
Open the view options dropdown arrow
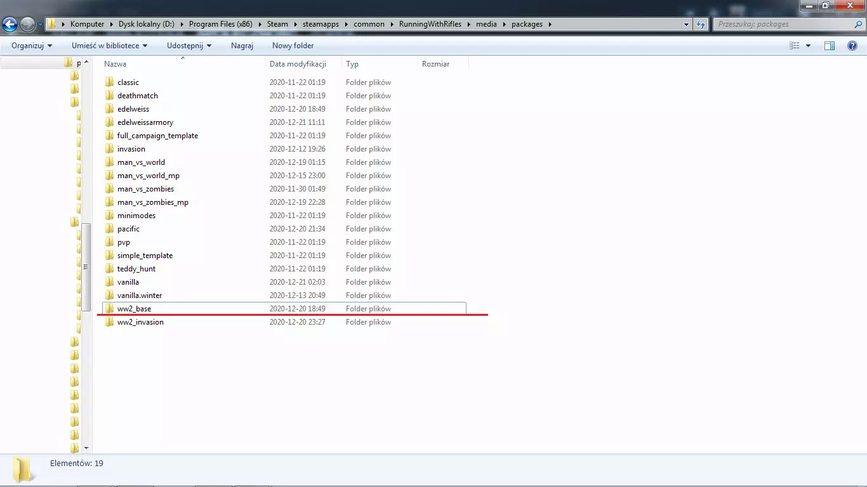[808, 46]
